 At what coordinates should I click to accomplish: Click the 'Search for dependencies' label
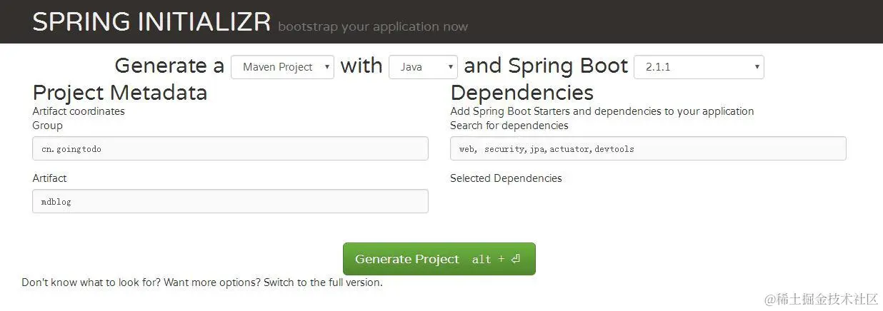click(509, 126)
